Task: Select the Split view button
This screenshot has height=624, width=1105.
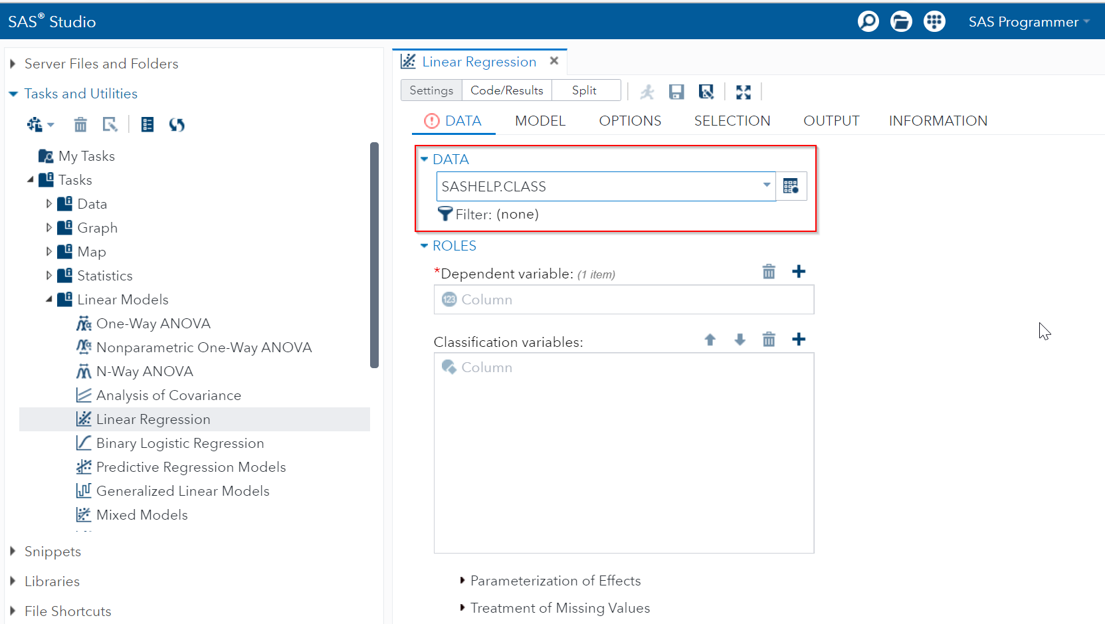Action: pyautogui.click(x=584, y=90)
